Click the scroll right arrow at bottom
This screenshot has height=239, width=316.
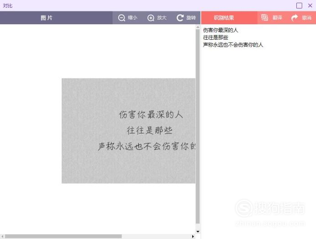pos(193,236)
